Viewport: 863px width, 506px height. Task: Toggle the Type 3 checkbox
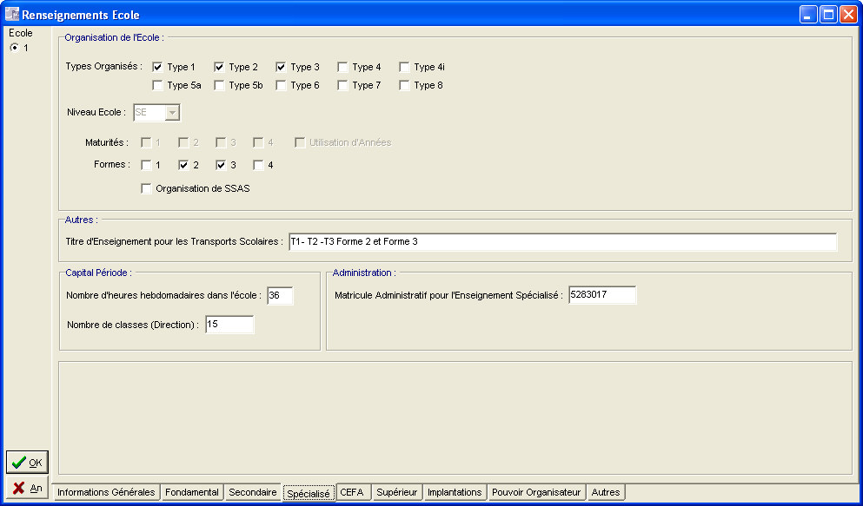point(281,67)
